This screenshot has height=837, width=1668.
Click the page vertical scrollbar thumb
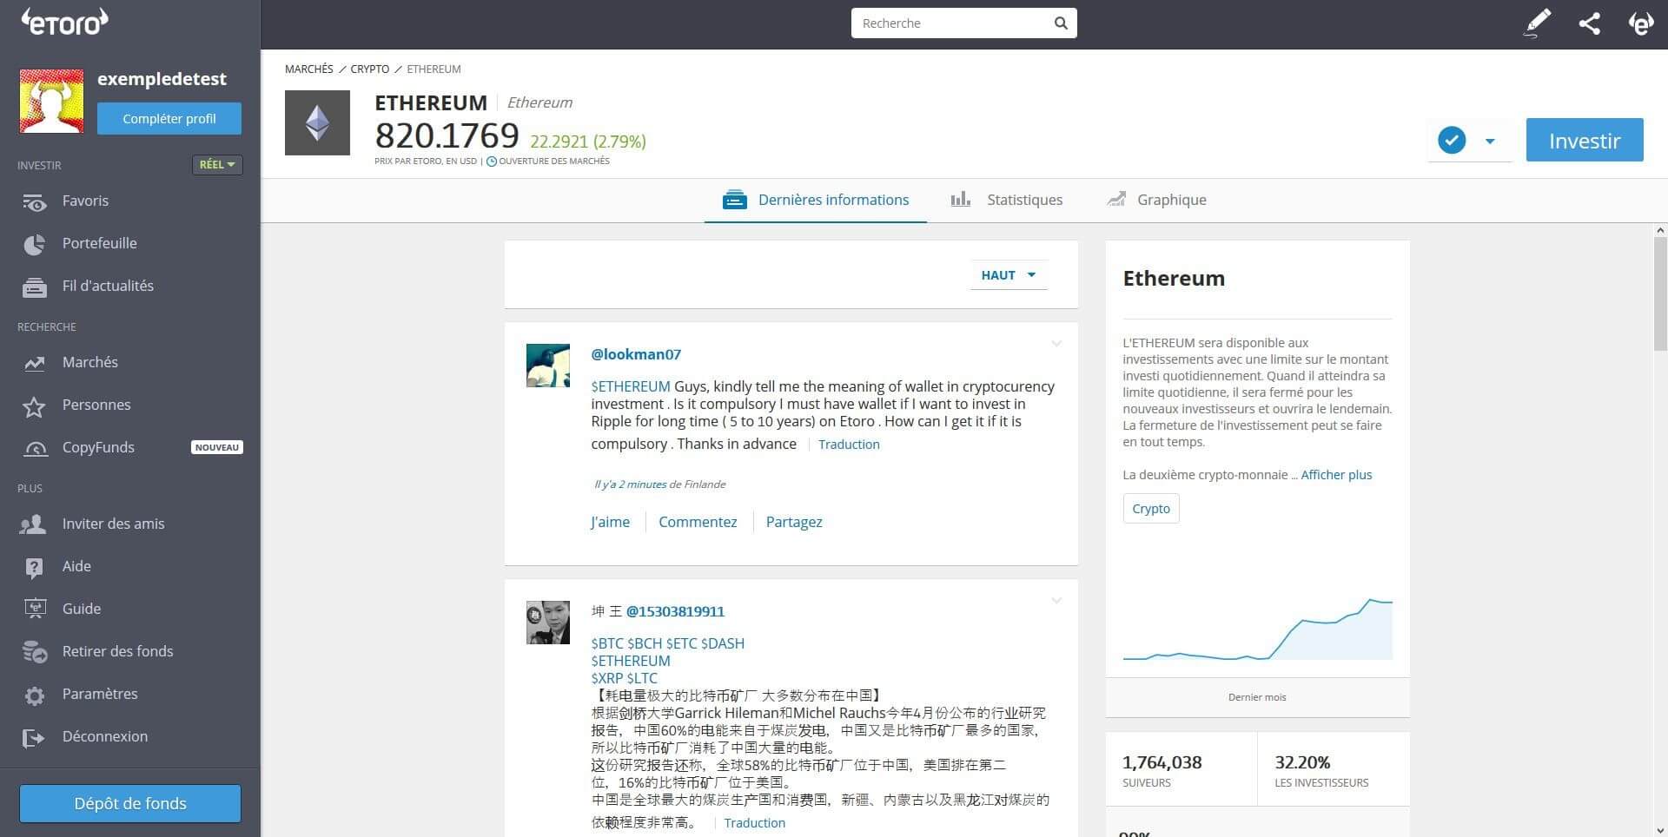1660,293
